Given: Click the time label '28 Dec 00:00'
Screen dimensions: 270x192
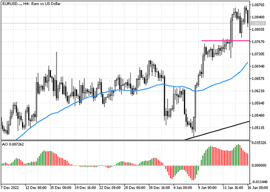Looking at the screenshot, I should [x=135, y=187].
